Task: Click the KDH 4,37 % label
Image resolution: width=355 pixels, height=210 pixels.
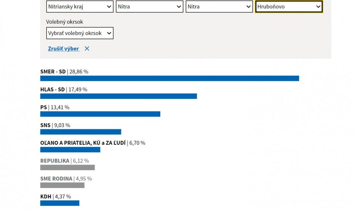Action: click(55, 196)
